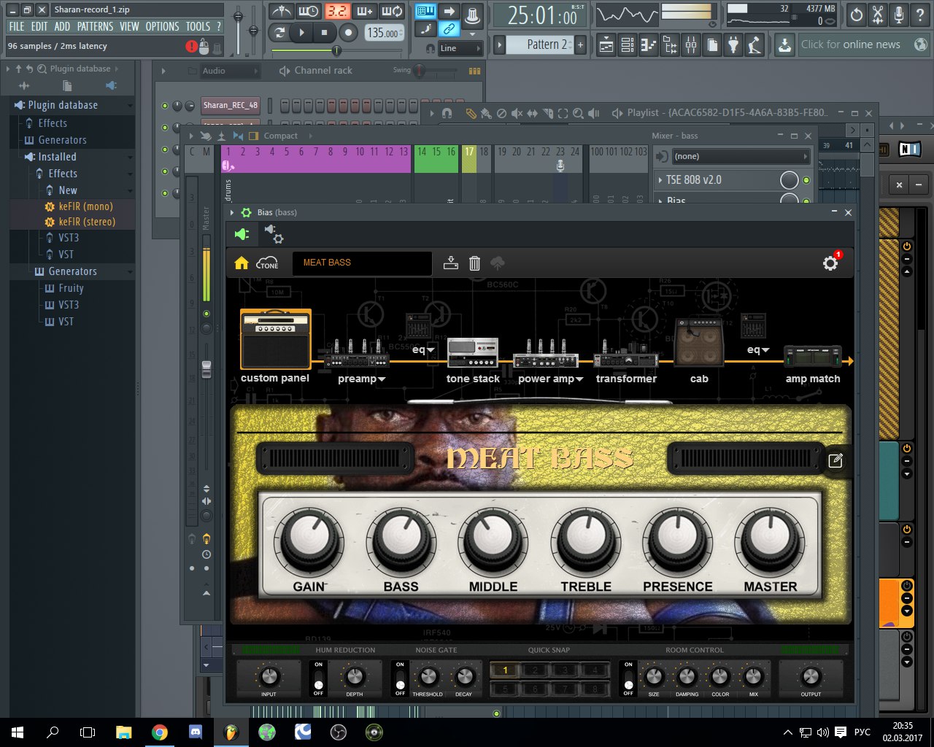
Task: Select quick snap slot 5
Action: 505,688
